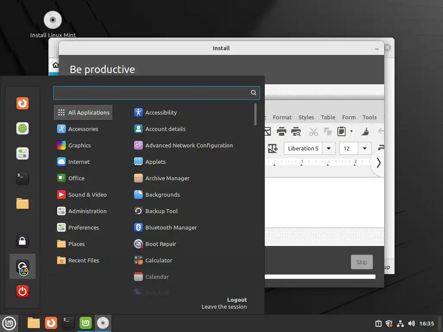Screen dimensions: 443x332
Task: Launch Firefox from the bottom panel
Action: pos(51,323)
